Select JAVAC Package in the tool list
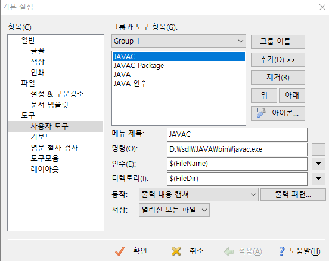 click(x=179, y=66)
